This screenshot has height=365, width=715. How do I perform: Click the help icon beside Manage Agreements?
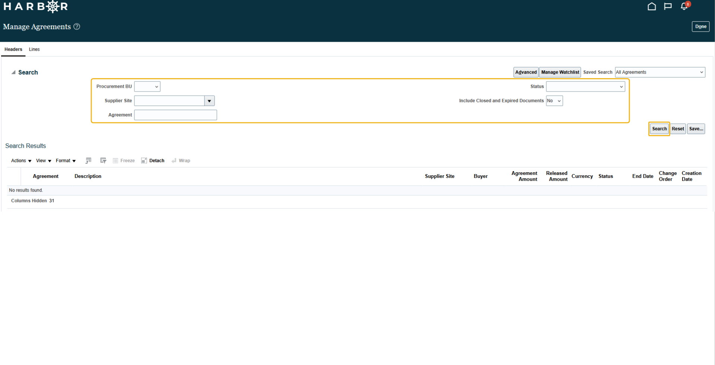(77, 26)
